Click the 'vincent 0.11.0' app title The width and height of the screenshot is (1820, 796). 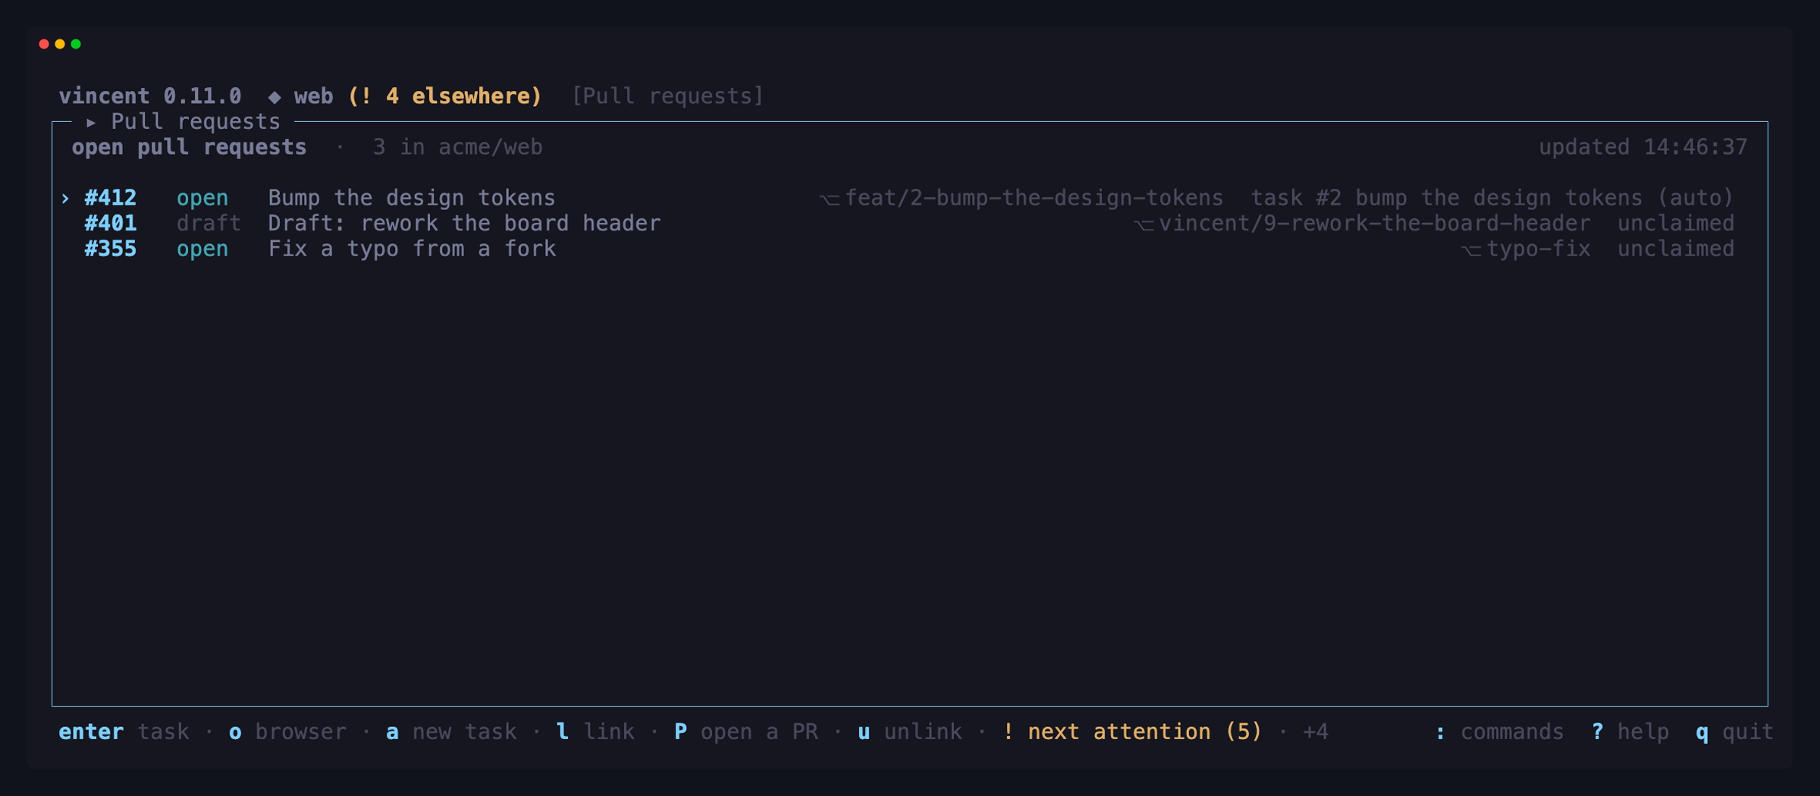150,96
